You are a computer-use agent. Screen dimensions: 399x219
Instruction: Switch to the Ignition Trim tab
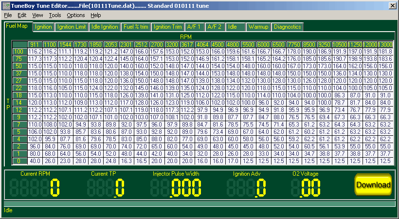(168, 27)
